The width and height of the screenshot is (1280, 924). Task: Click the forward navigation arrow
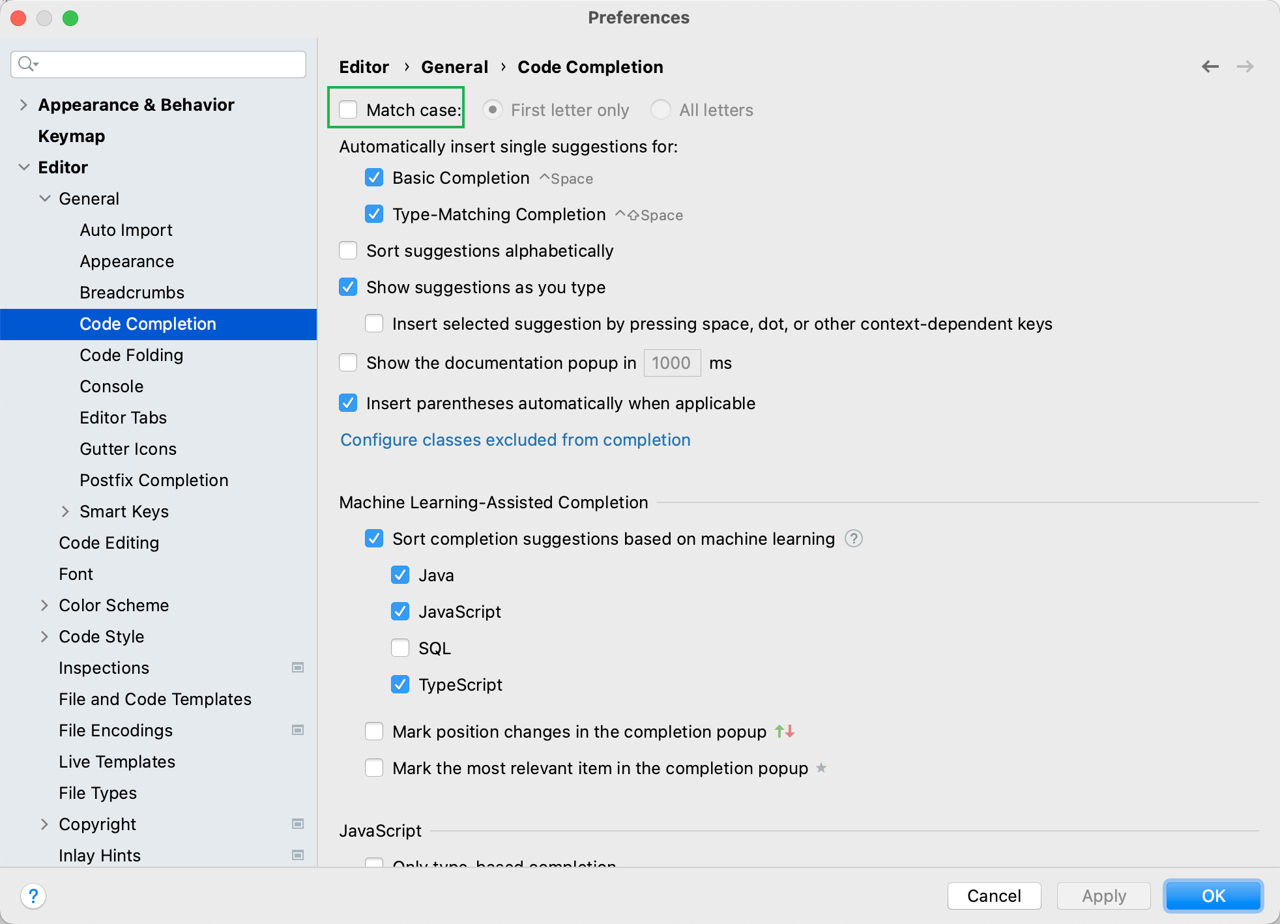click(1245, 66)
